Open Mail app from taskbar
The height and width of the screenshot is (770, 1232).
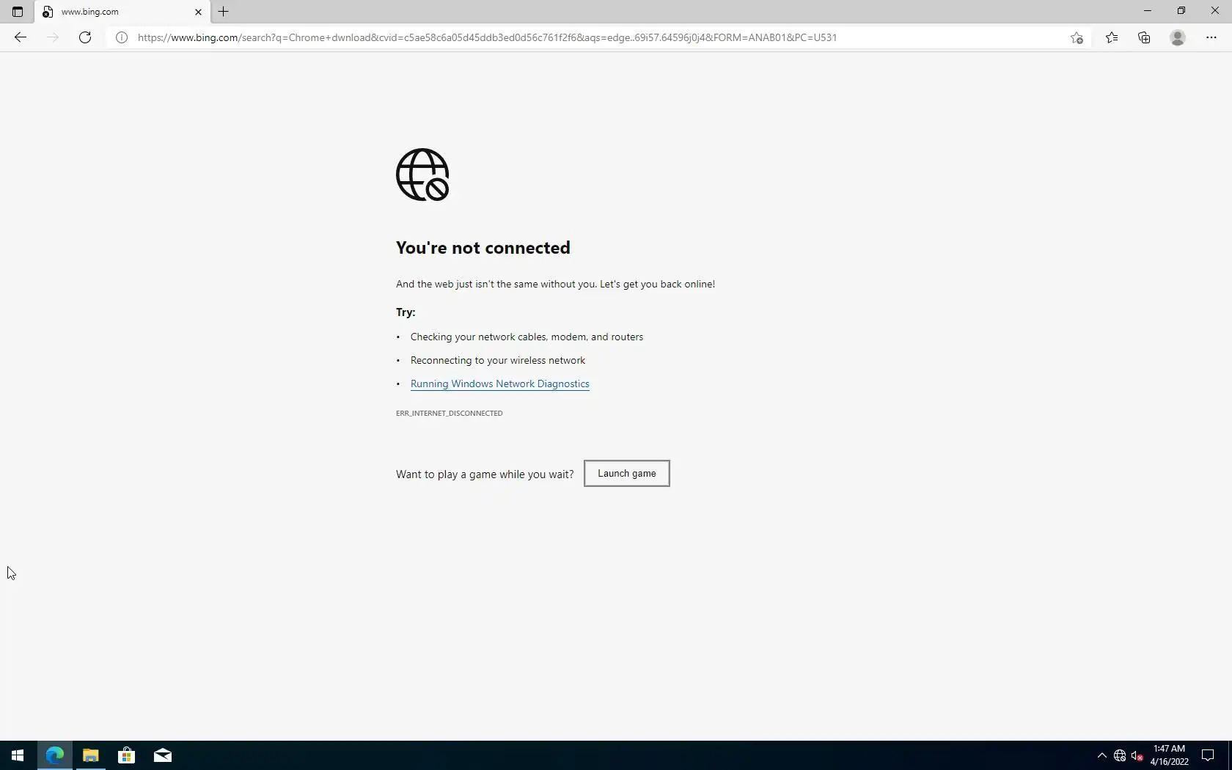point(163,755)
